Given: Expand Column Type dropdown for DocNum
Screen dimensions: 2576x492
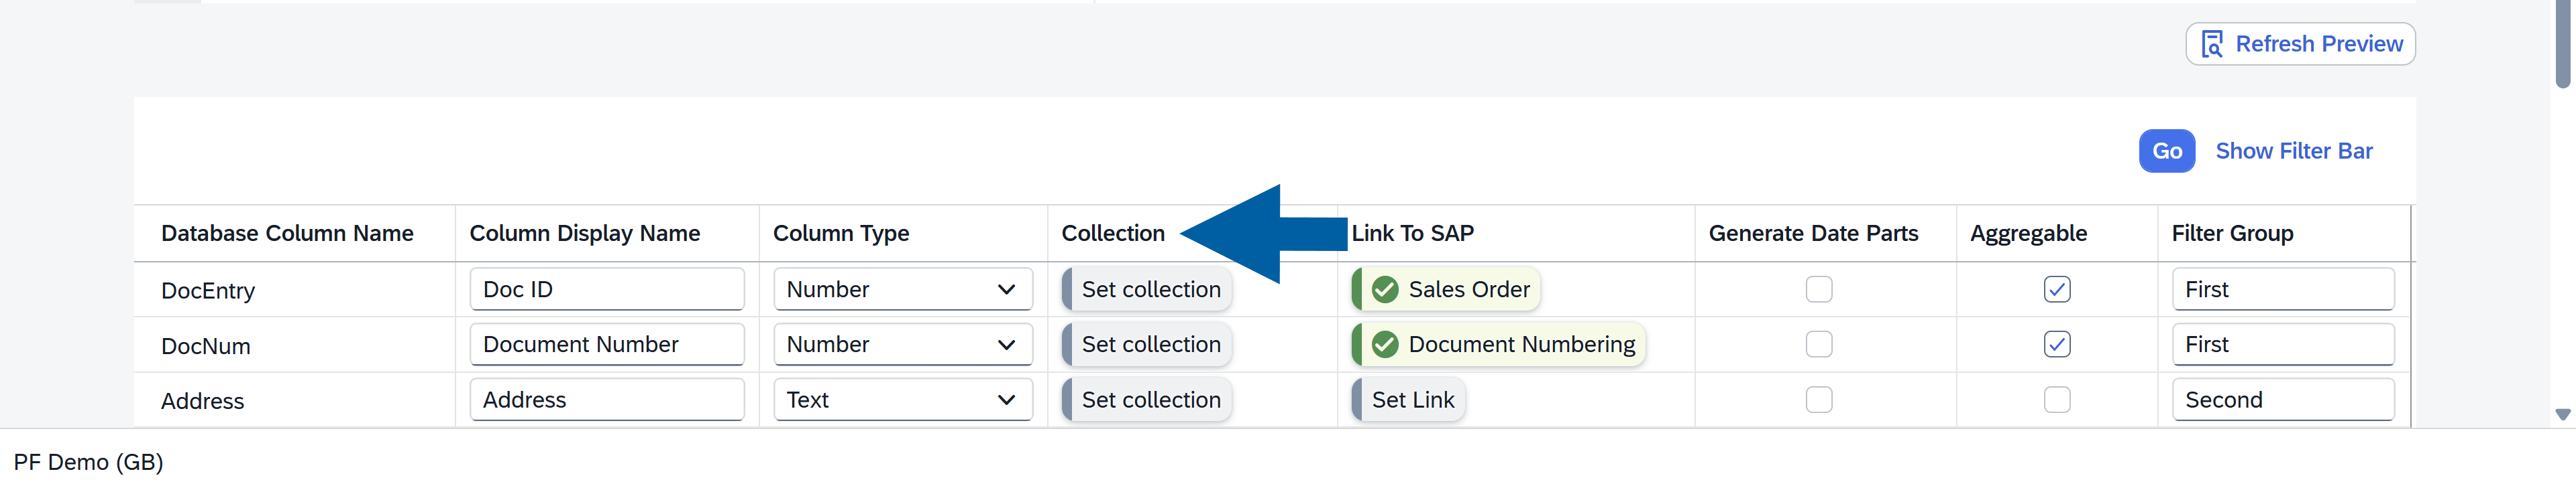Looking at the screenshot, I should (1005, 344).
